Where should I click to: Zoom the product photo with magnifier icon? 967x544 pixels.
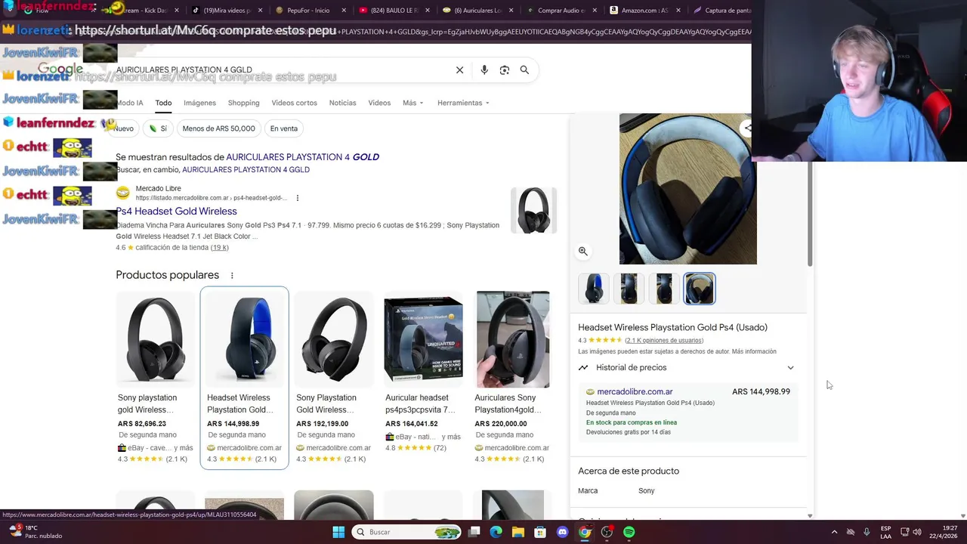582,251
